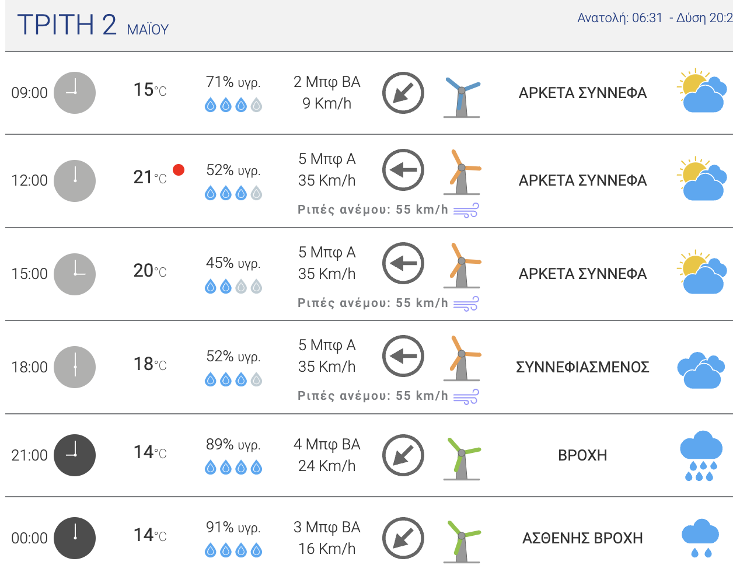Click the 4 Μπφ ΒΑ wind reading
The width and height of the screenshot is (733, 579).
(327, 444)
